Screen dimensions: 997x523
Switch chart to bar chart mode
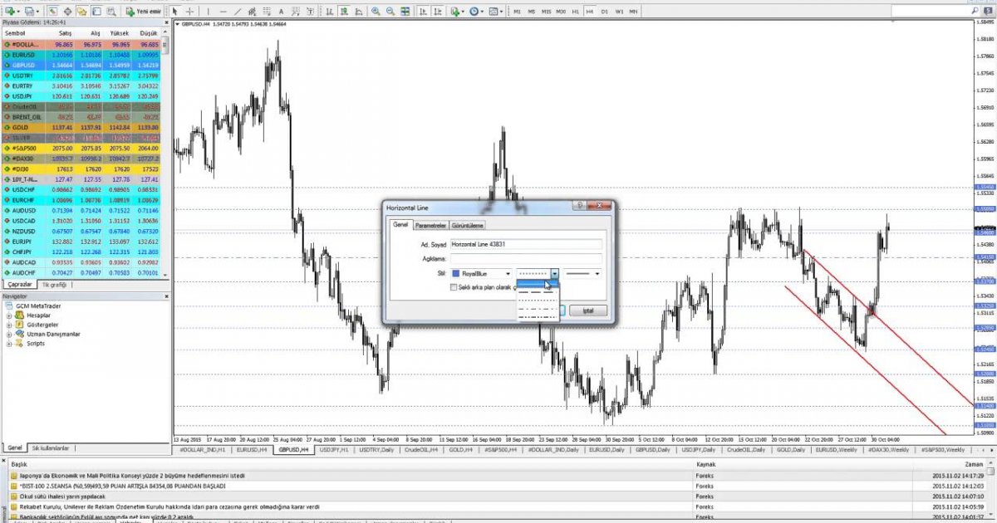click(331, 12)
